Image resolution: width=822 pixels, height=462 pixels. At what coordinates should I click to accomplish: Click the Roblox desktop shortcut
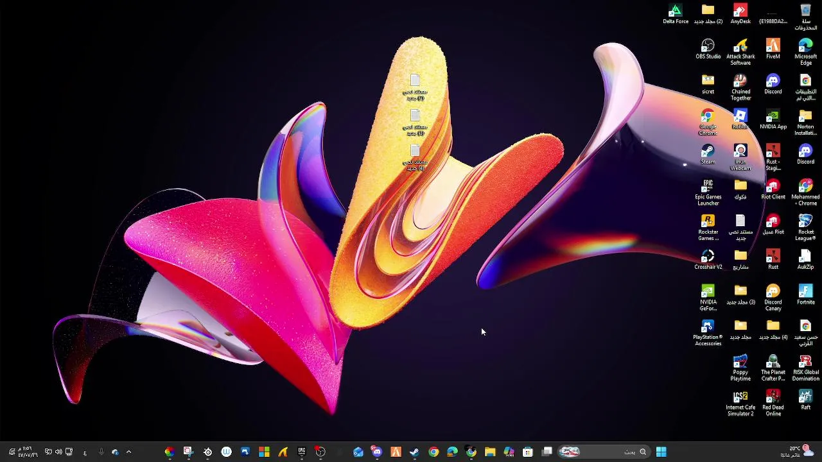pyautogui.click(x=740, y=120)
